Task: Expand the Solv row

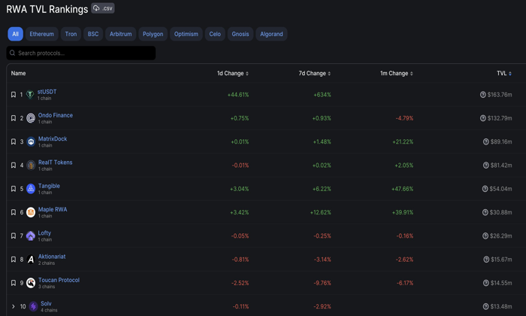Action: (13, 306)
